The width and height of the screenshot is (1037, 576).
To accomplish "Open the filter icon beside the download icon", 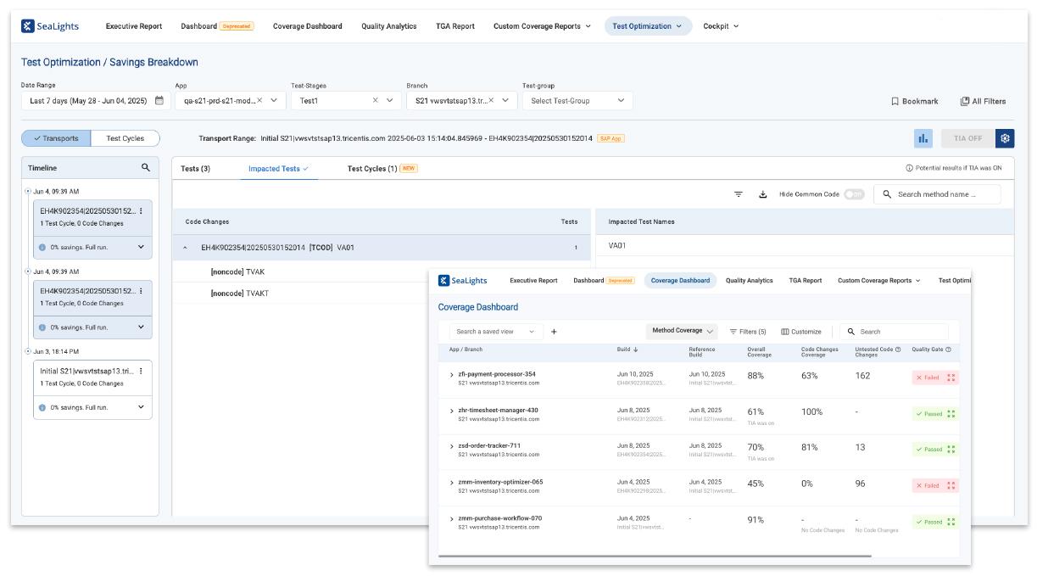I will coord(739,194).
